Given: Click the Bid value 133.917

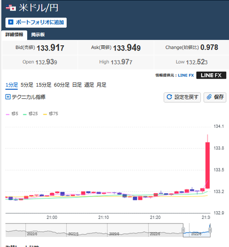Looking at the screenshot, I should point(51,48).
